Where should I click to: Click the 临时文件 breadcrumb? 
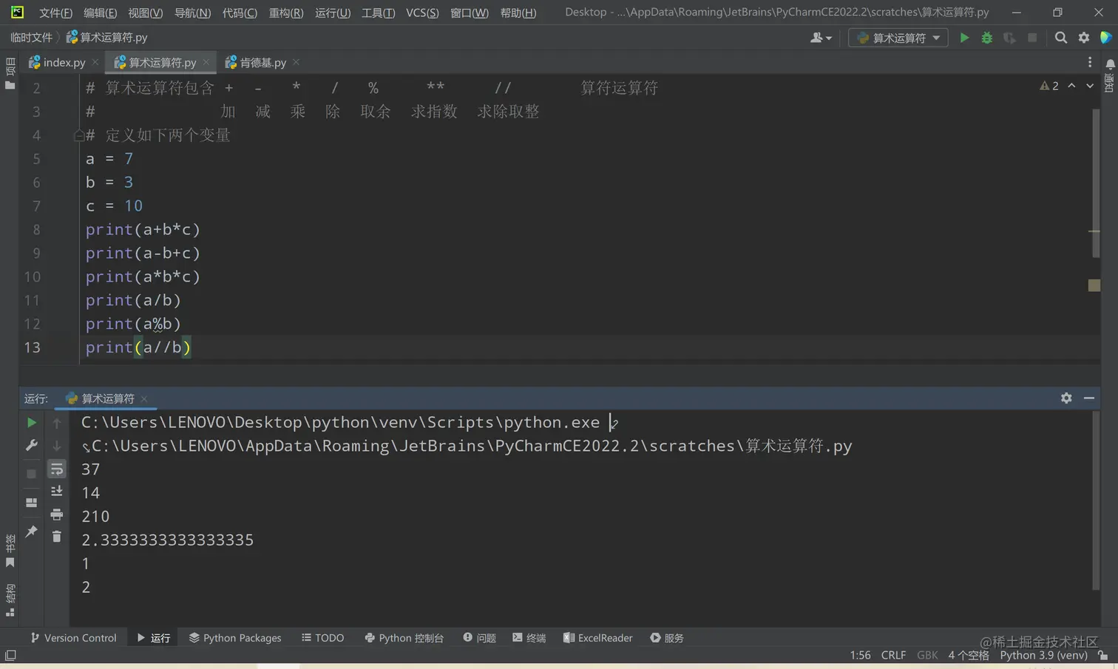(31, 37)
